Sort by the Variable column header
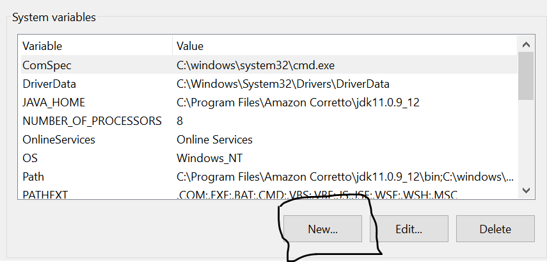The width and height of the screenshot is (547, 262). tap(42, 46)
